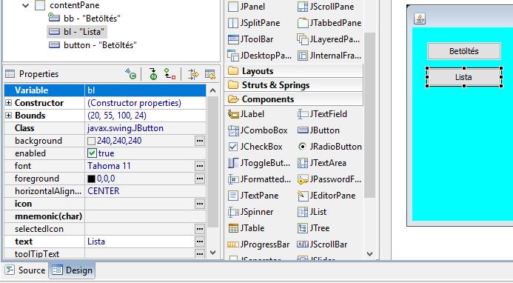Expand the Struts & Springs category
Image resolution: width=513 pixels, height=283 pixels.
click(294, 85)
